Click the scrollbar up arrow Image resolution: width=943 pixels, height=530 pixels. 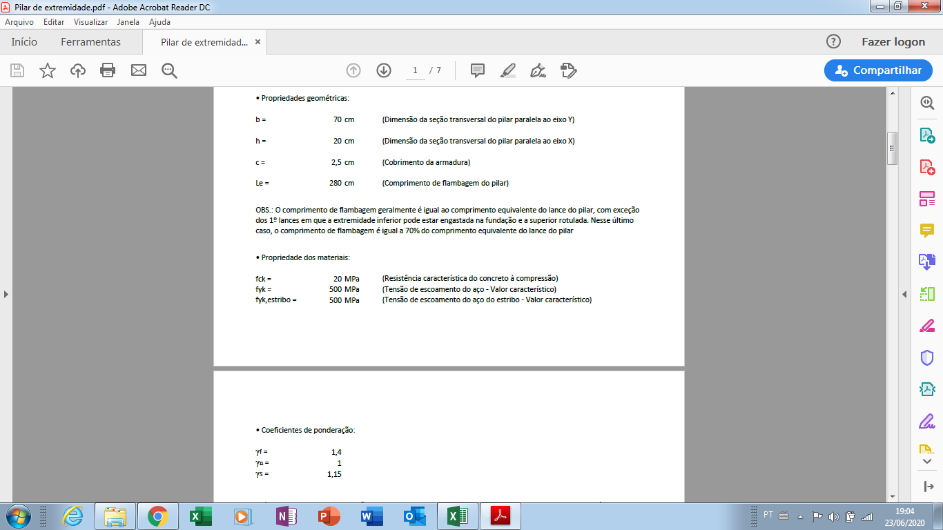[892, 92]
